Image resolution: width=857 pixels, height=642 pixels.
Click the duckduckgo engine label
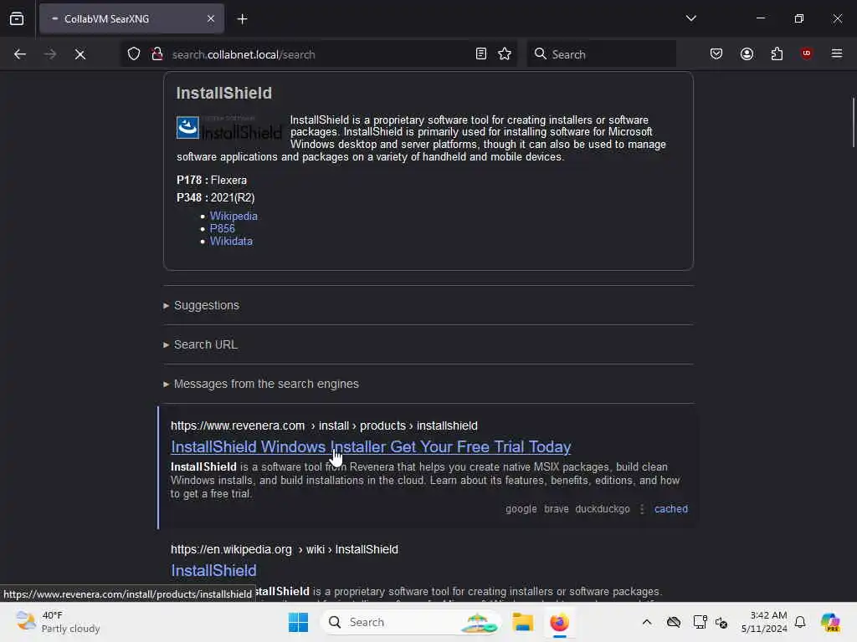click(x=603, y=509)
